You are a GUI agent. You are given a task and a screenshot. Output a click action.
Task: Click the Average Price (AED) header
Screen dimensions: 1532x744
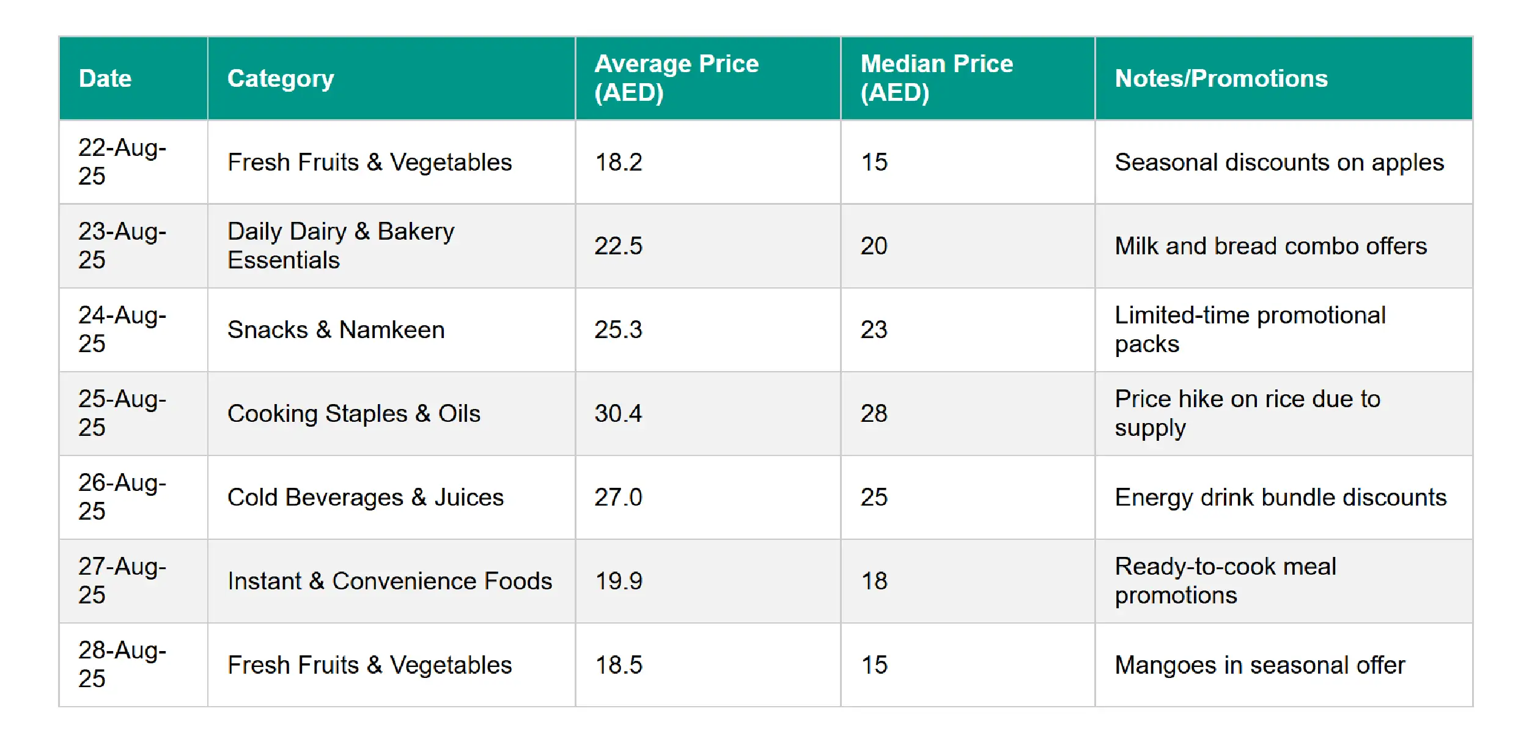click(676, 78)
